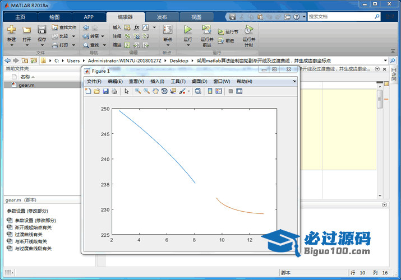401x280 pixels.
Task: Click 运行并前进 run and advance icon
Action: coord(206,29)
